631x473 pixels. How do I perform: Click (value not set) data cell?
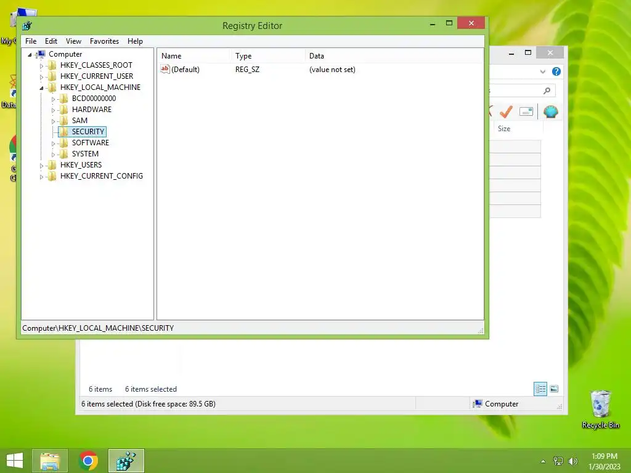pos(332,70)
